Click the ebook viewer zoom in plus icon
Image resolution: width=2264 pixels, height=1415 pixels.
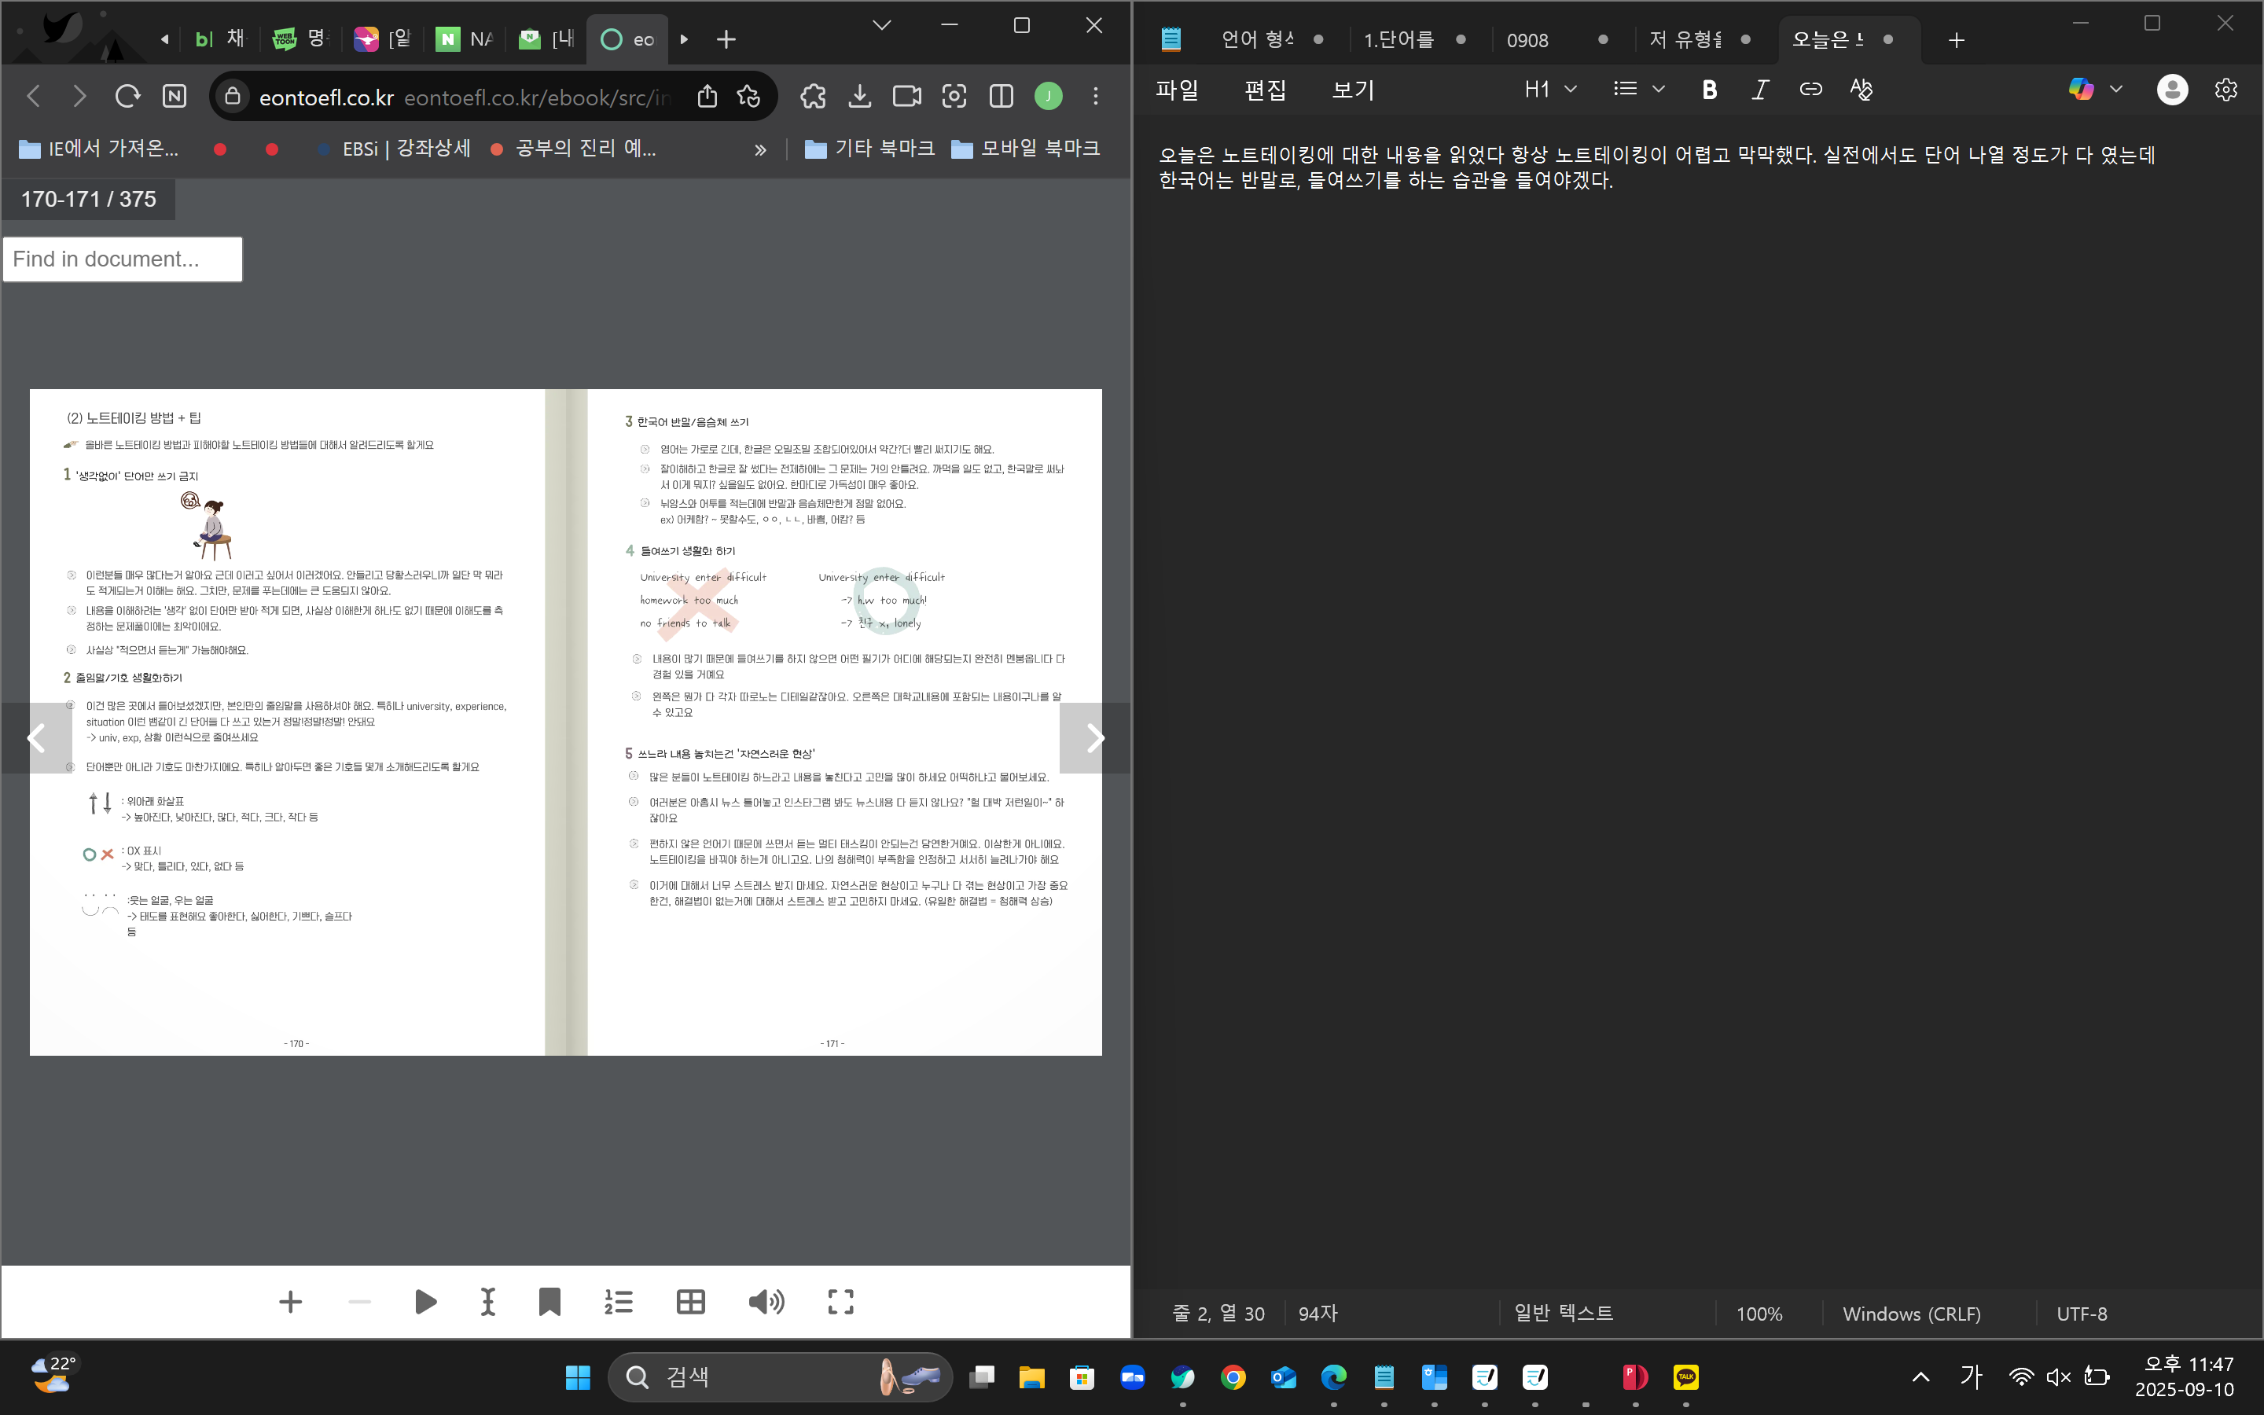(290, 1302)
